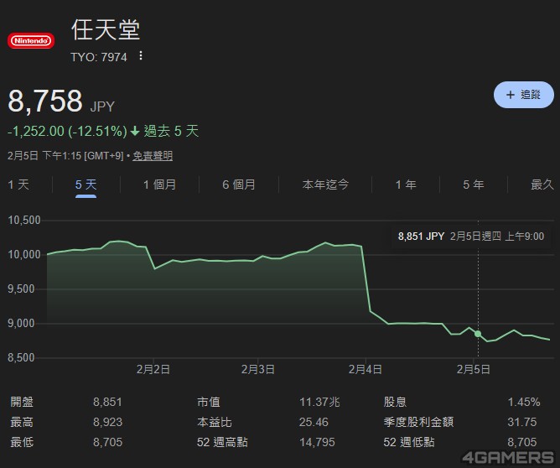
Task: Open the three-dot more options menu
Action: click(141, 56)
